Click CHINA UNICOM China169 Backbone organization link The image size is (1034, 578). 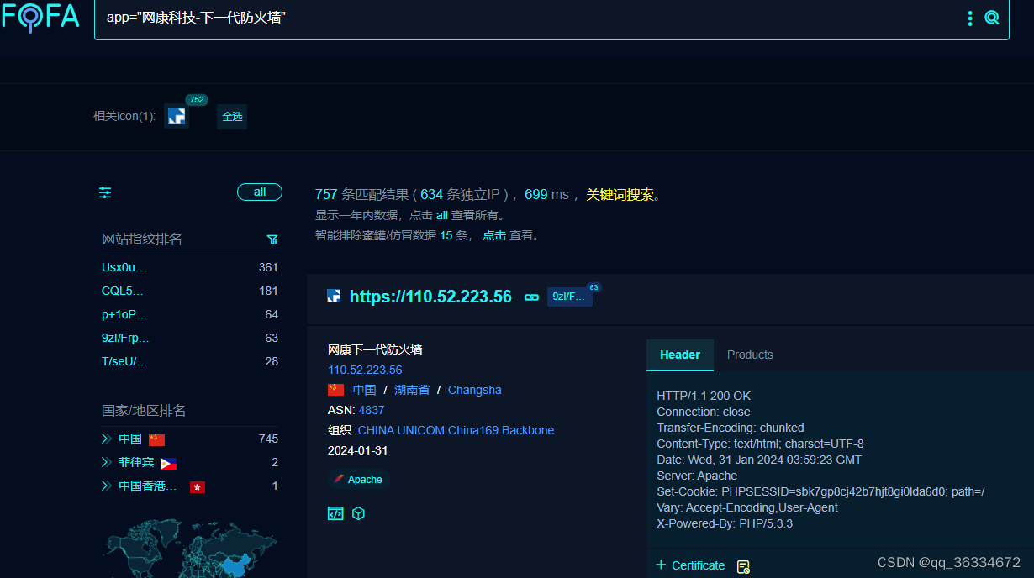pos(456,430)
